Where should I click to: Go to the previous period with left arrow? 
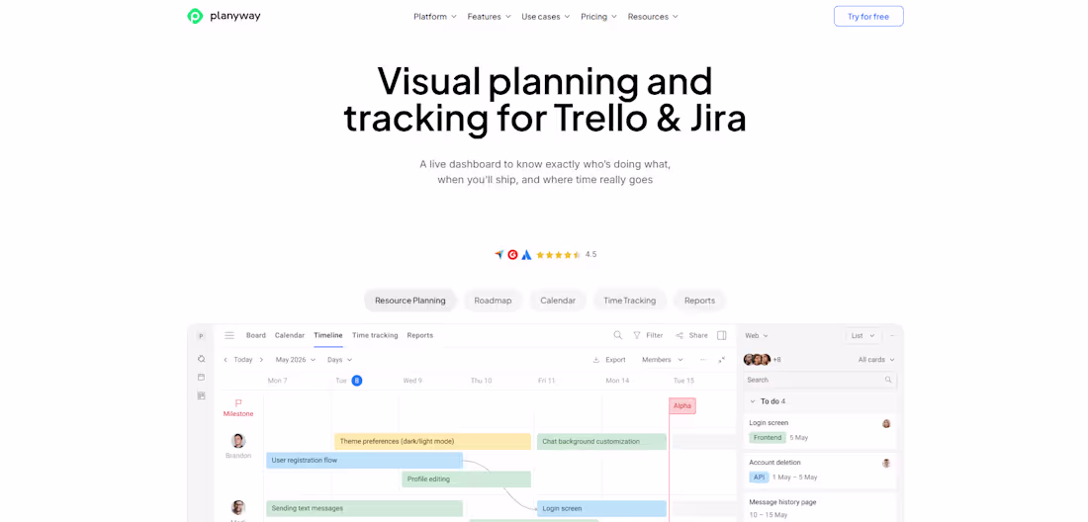click(x=226, y=360)
